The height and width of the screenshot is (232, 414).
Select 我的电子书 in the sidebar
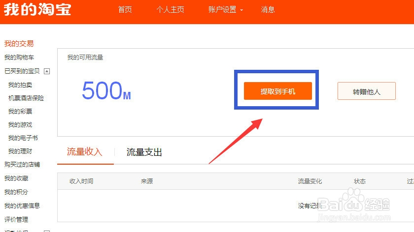pyautogui.click(x=23, y=138)
